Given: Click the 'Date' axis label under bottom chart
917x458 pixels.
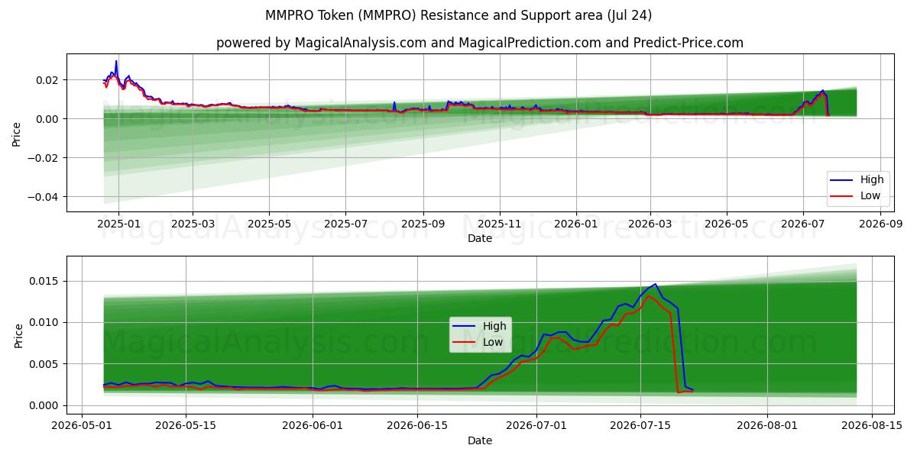Looking at the screenshot, I should [480, 440].
